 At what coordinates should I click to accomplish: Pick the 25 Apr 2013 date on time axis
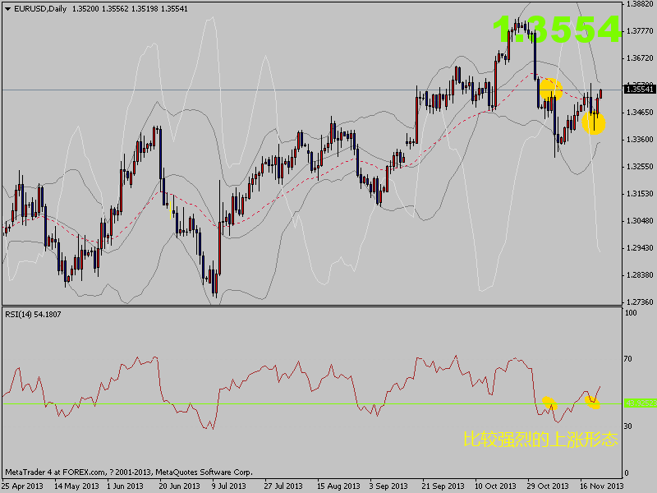pyautogui.click(x=23, y=486)
